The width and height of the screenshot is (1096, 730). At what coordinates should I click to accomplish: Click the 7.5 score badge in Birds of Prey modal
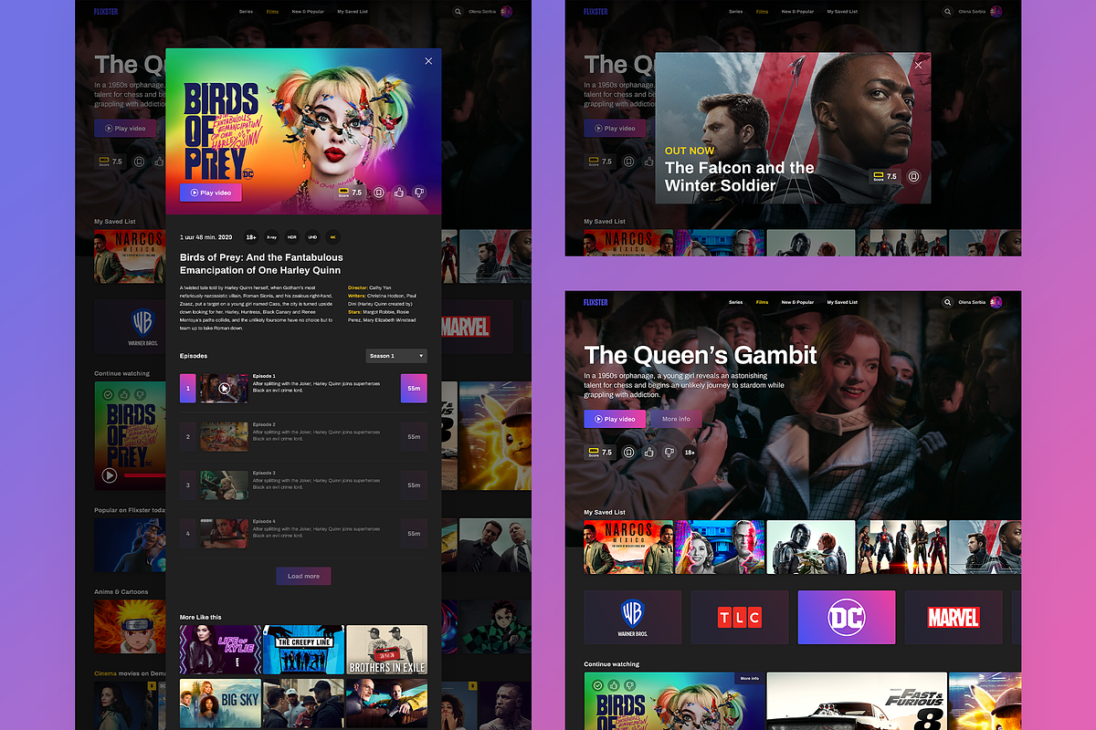(x=351, y=193)
